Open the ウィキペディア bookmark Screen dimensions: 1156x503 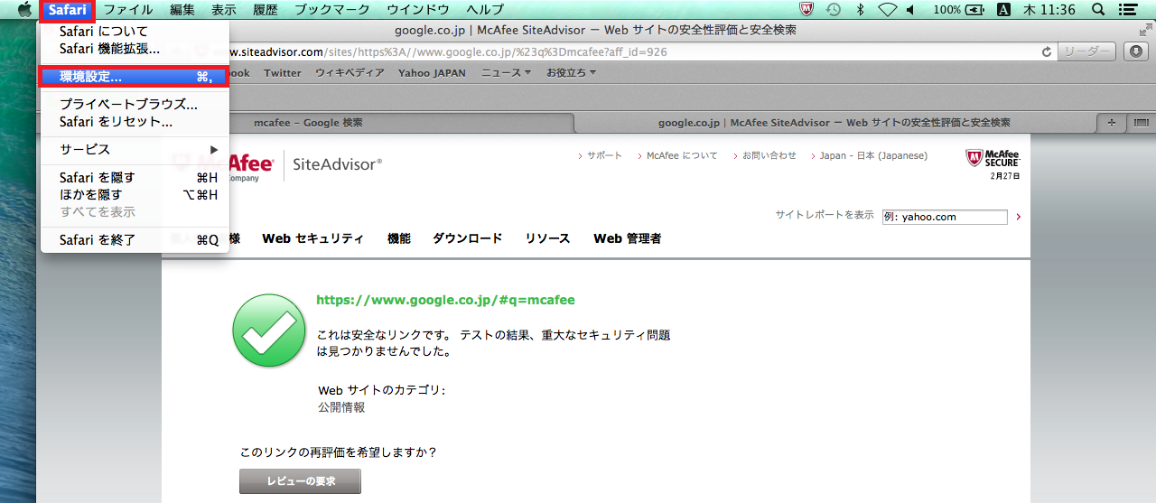coord(350,73)
